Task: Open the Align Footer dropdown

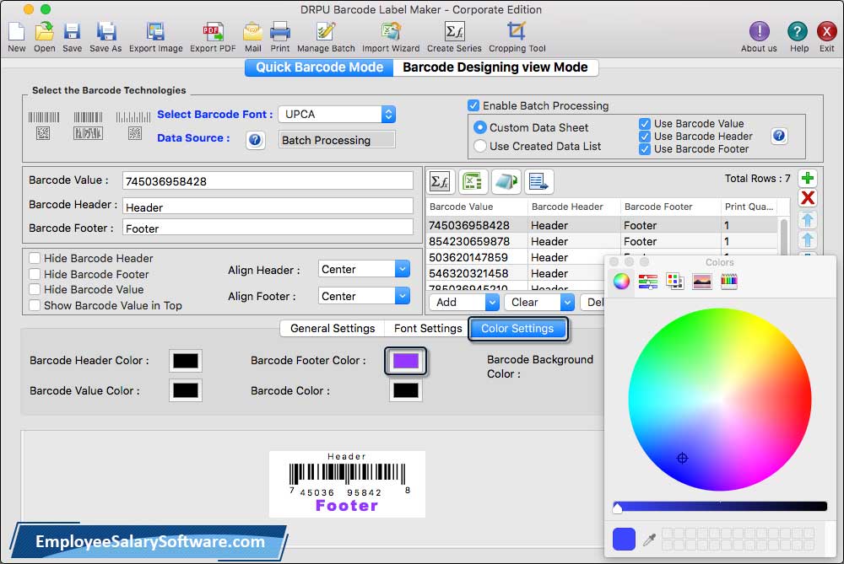Action: tap(364, 296)
